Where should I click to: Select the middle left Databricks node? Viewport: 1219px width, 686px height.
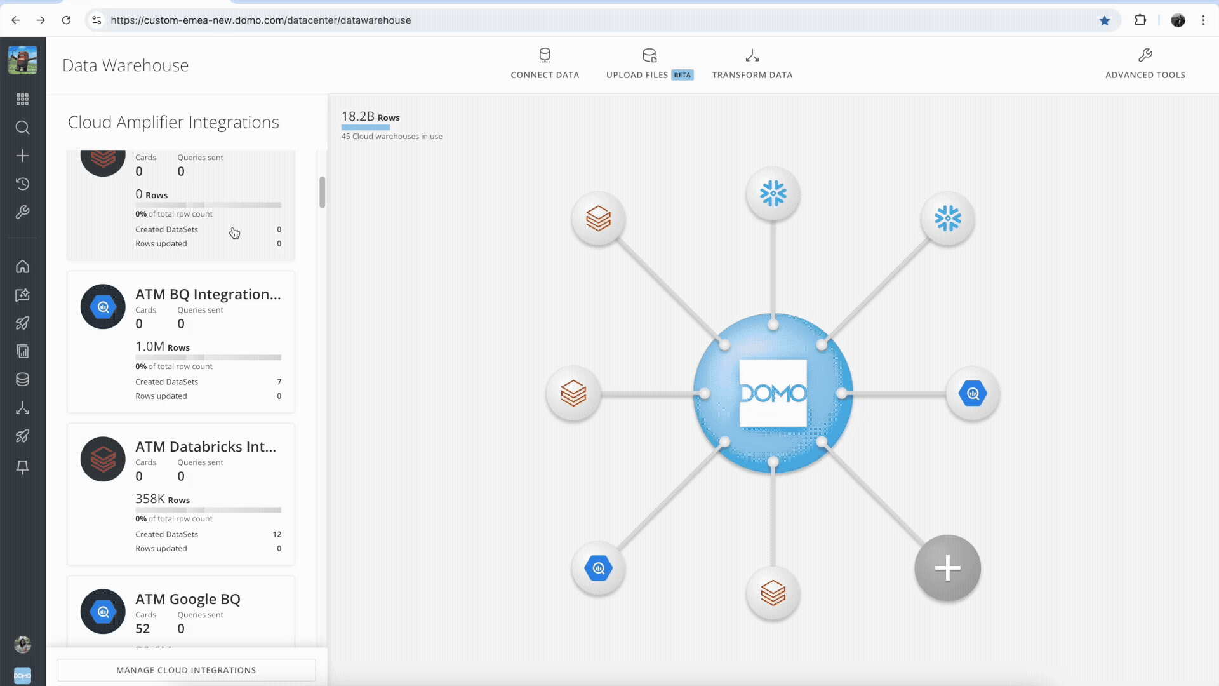pyautogui.click(x=573, y=394)
